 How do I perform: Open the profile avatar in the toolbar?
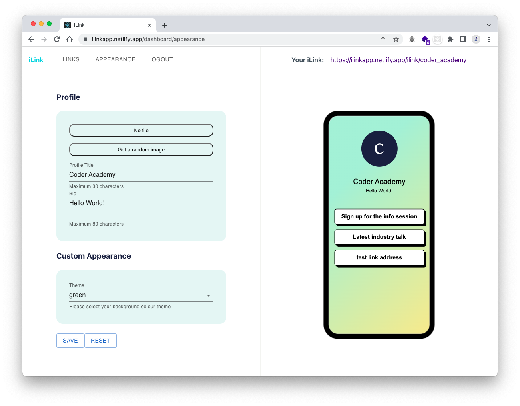click(x=476, y=39)
